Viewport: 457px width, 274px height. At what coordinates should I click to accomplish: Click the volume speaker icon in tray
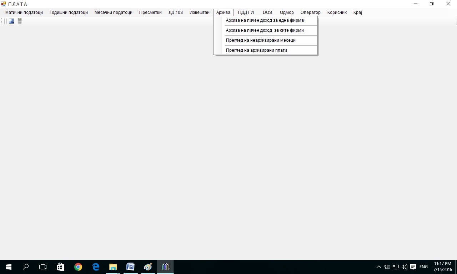pos(404,267)
